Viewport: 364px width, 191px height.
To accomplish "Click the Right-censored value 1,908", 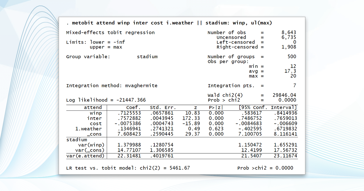I will pyautogui.click(x=288, y=47).
